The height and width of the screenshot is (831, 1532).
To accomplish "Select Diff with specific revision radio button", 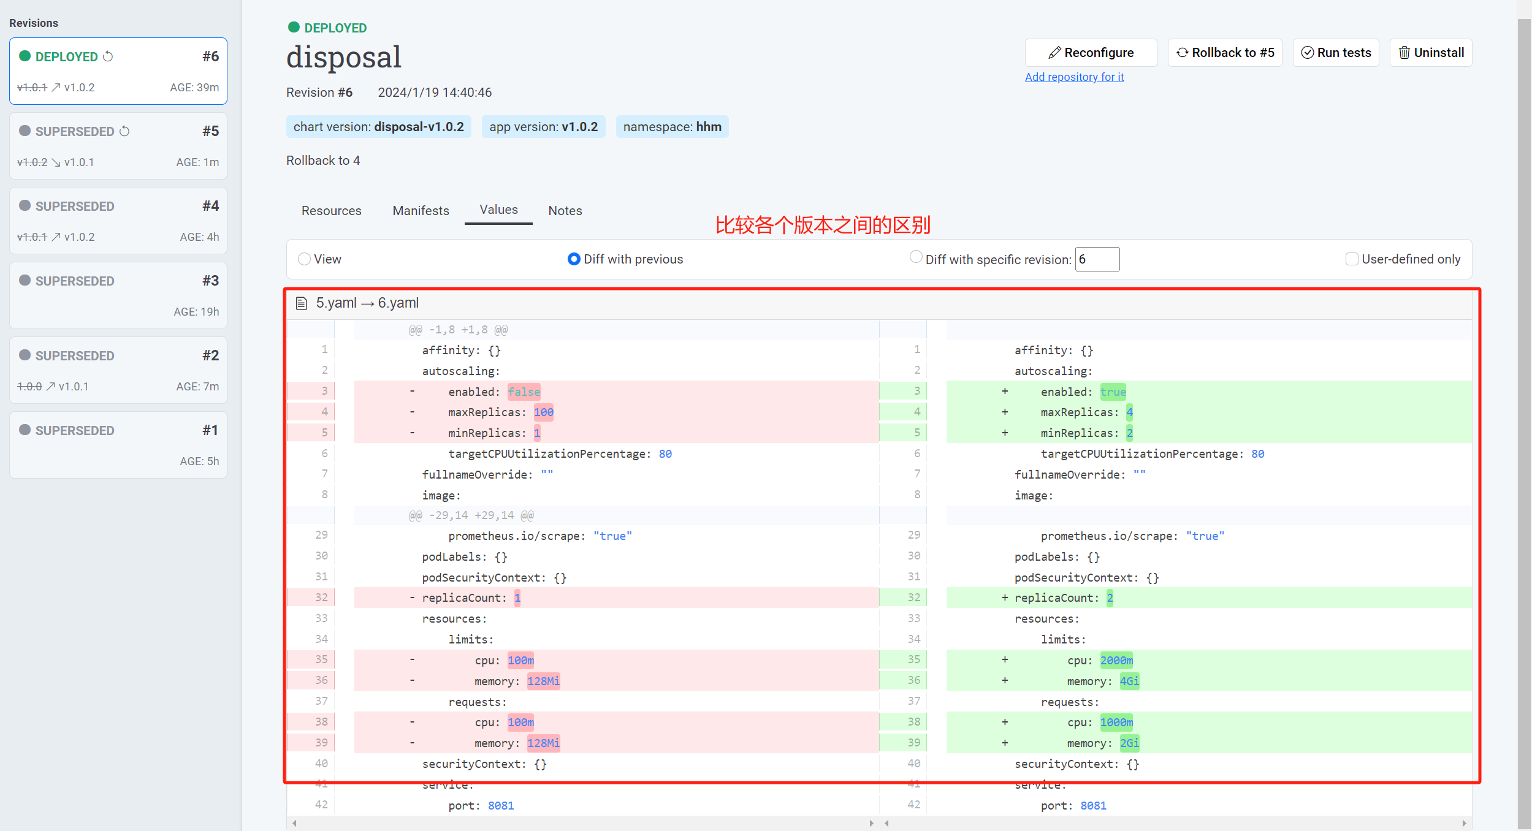I will click(916, 257).
